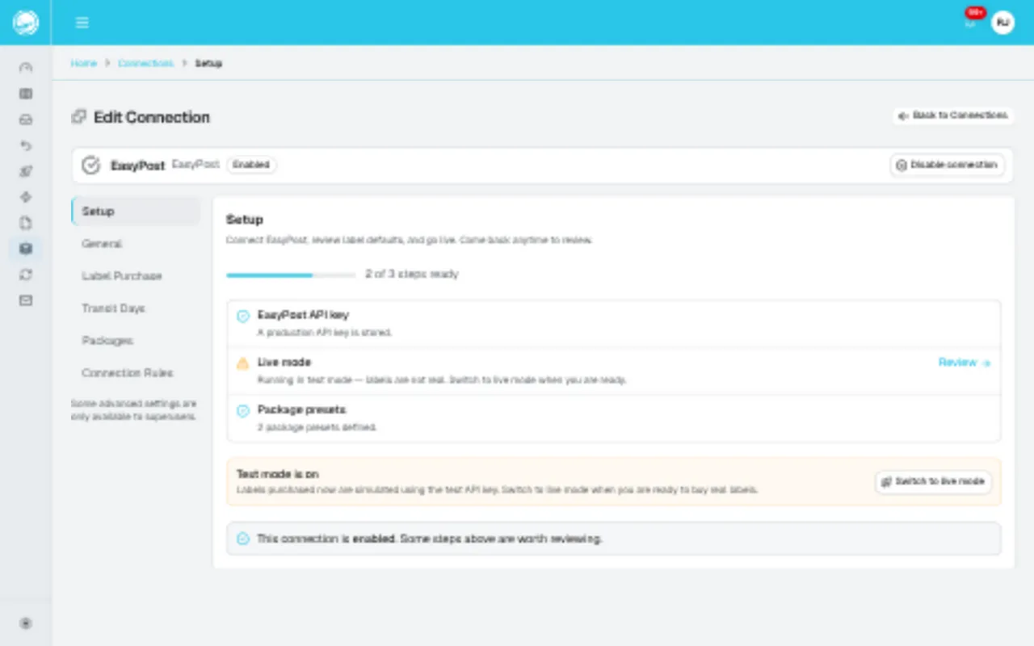Screen dimensions: 1034x646
Task: Click the Enabled status badge
Action: [251, 165]
